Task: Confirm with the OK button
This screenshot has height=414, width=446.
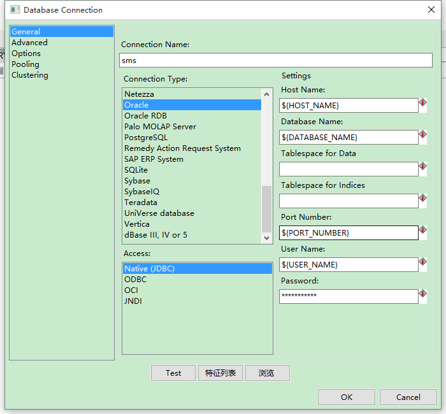Action: coord(347,397)
